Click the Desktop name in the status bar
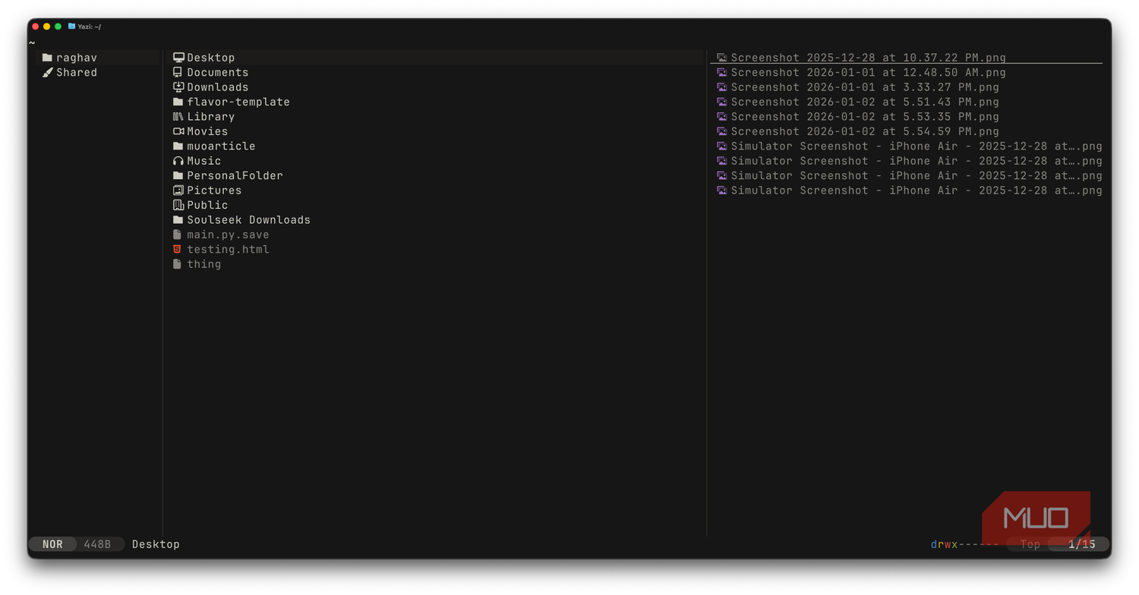 pyautogui.click(x=156, y=544)
